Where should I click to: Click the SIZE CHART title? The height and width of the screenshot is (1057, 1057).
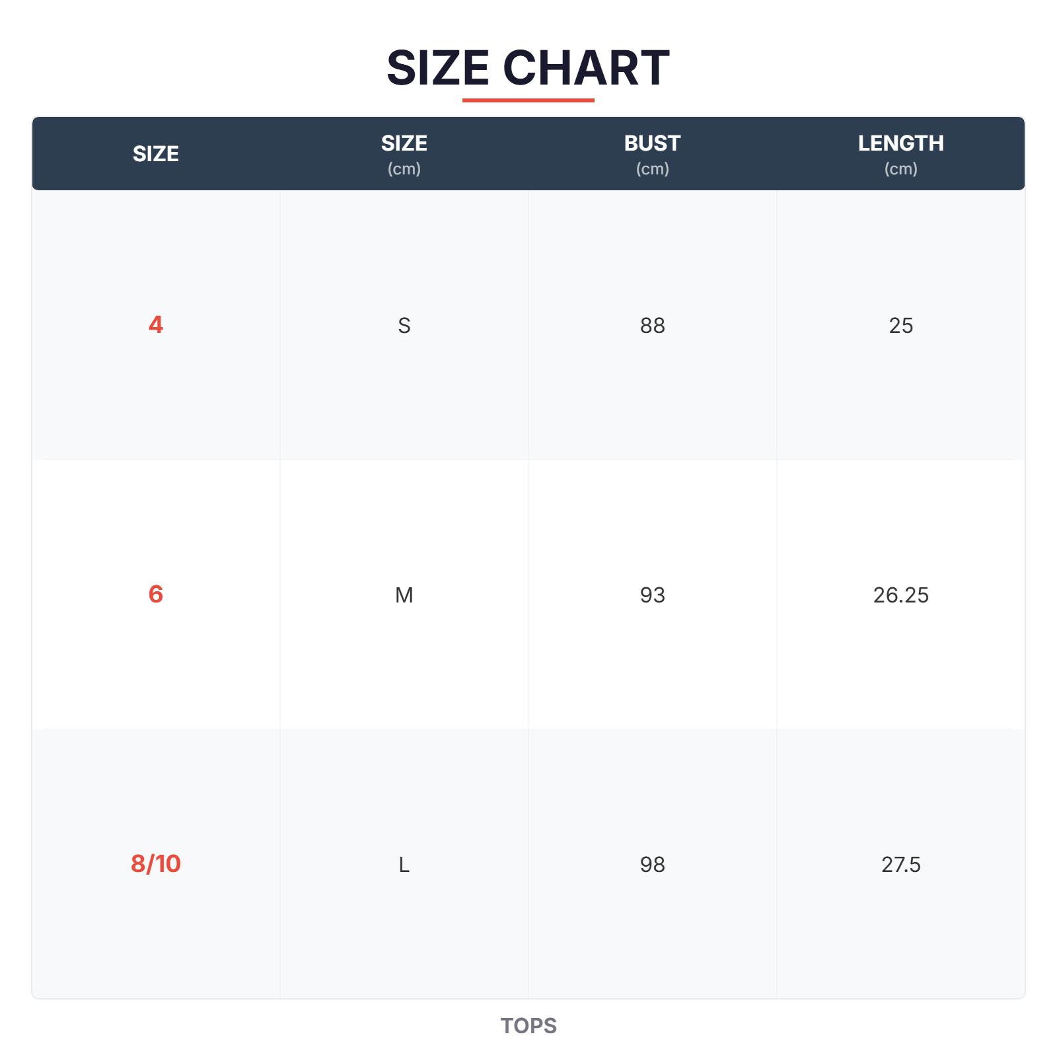[528, 67]
